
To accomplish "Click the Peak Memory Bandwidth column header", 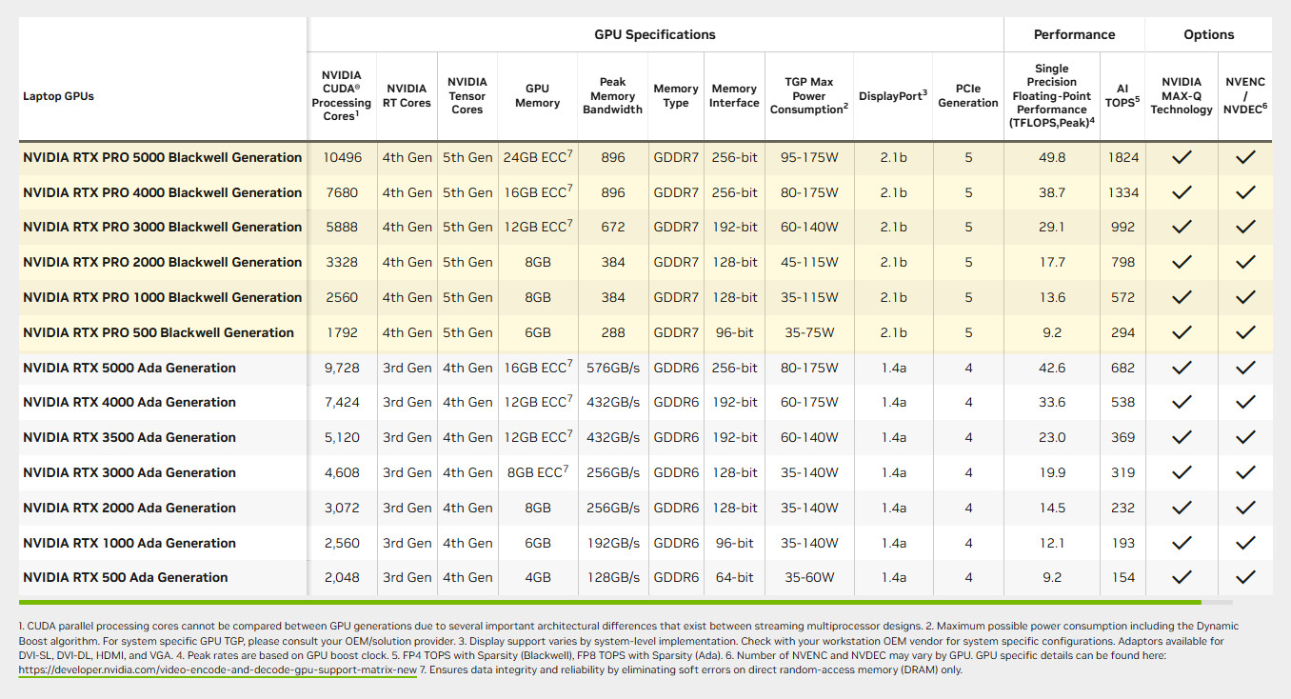I will pos(612,95).
